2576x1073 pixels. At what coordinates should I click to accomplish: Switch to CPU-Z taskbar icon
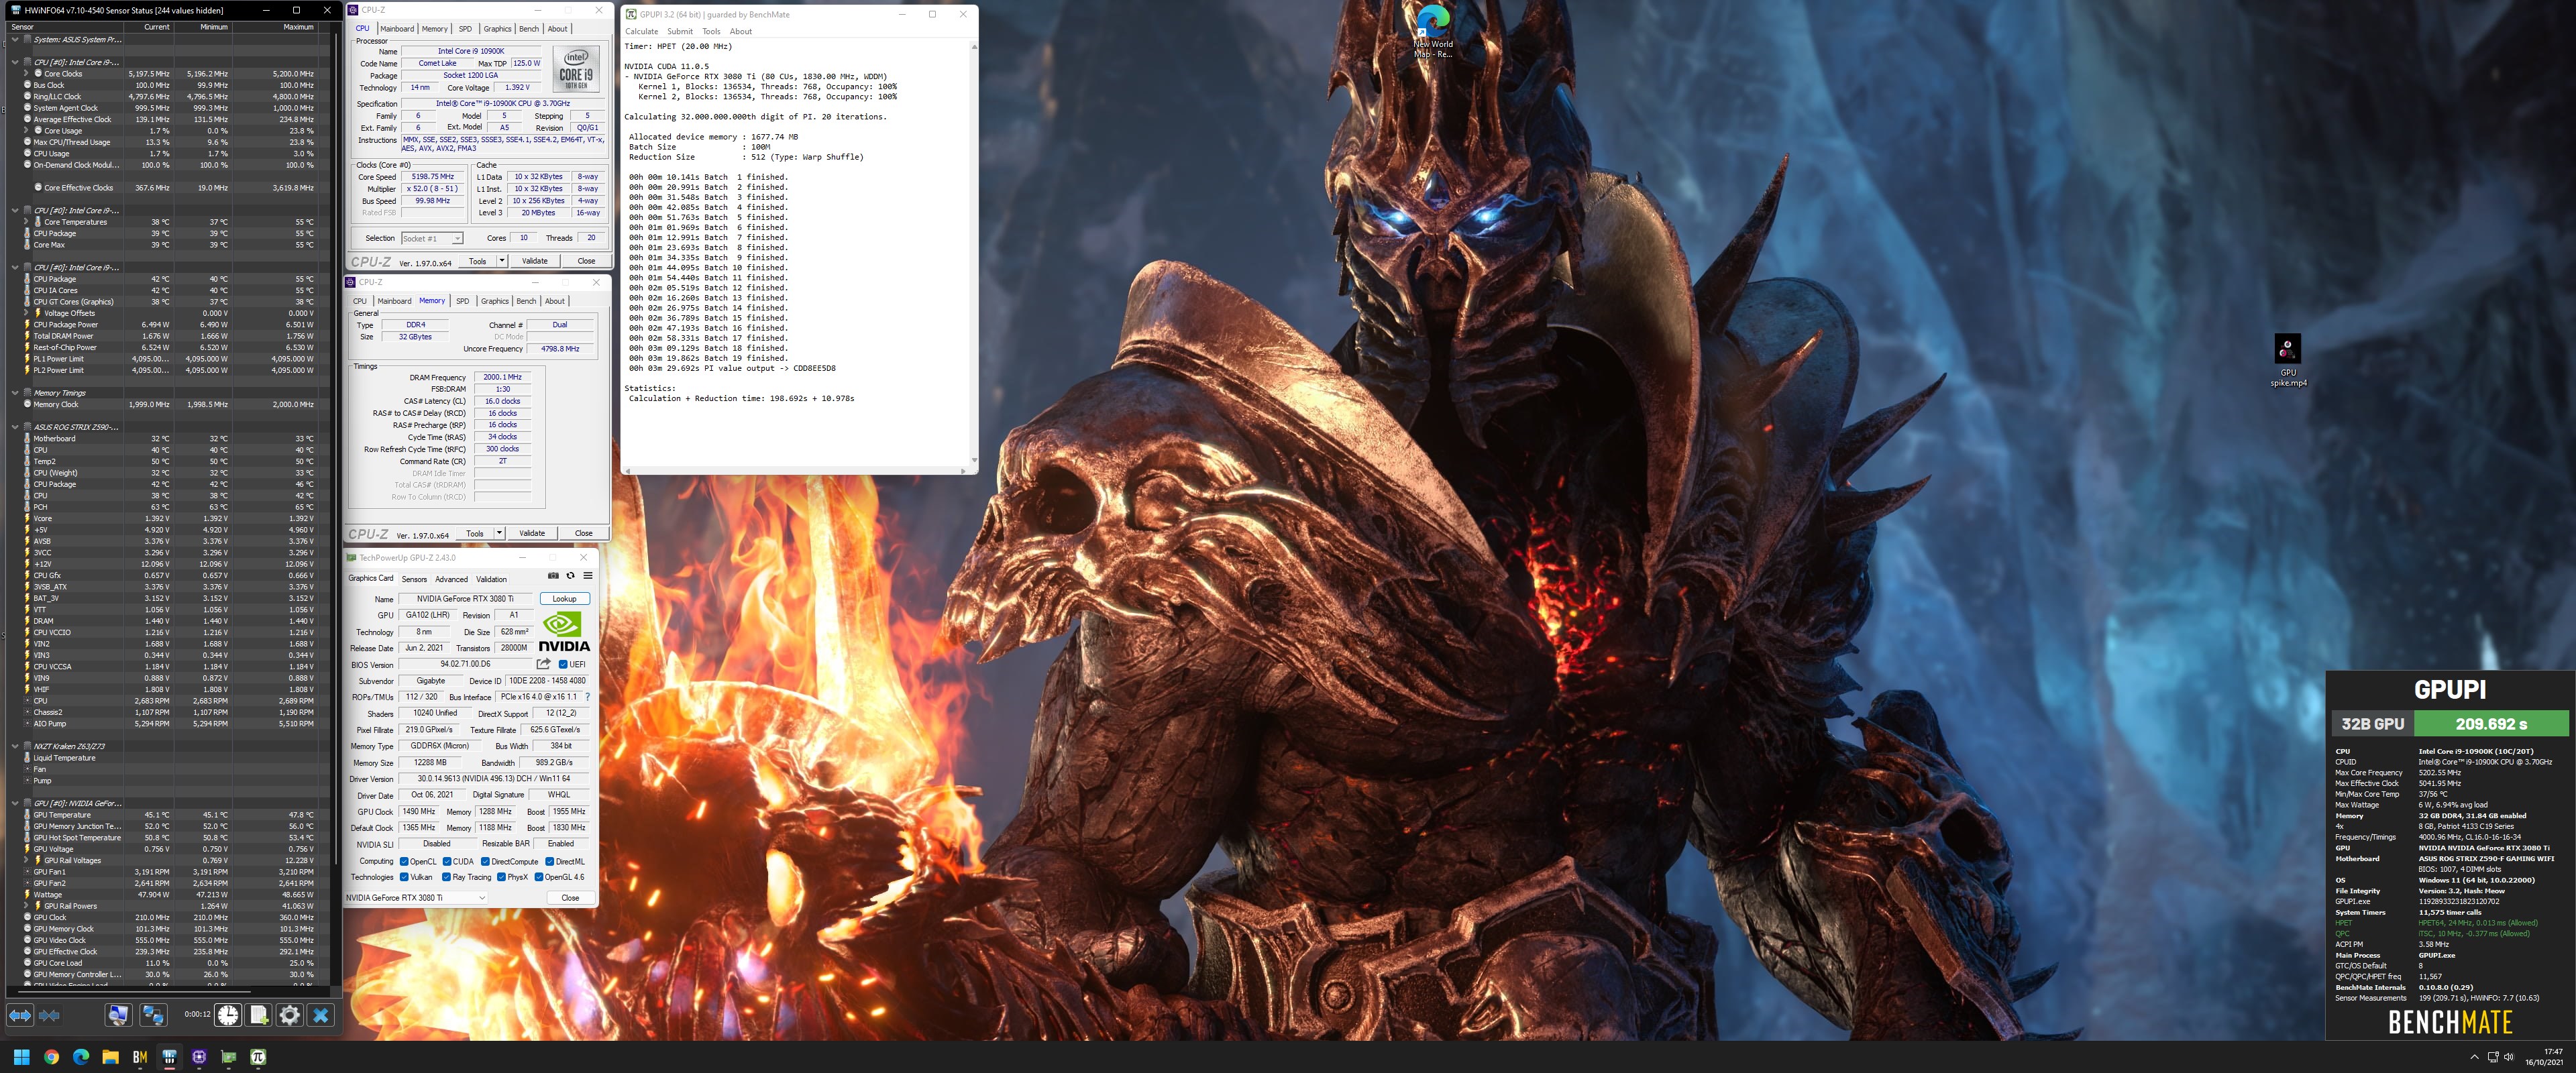click(199, 1056)
